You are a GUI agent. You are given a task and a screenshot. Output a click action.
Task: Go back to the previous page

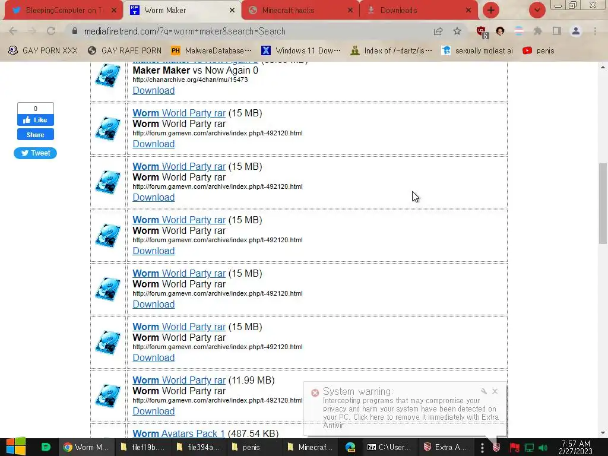[13, 31]
